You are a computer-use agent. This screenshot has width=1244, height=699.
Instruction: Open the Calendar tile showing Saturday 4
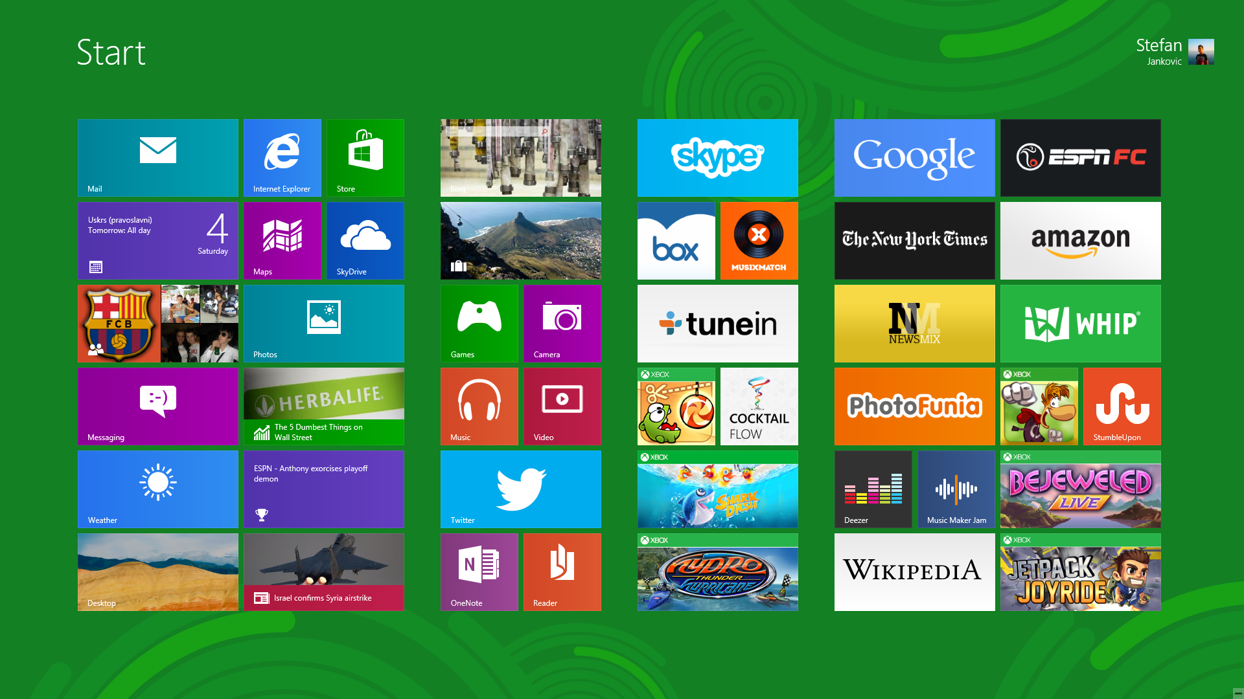click(x=157, y=240)
